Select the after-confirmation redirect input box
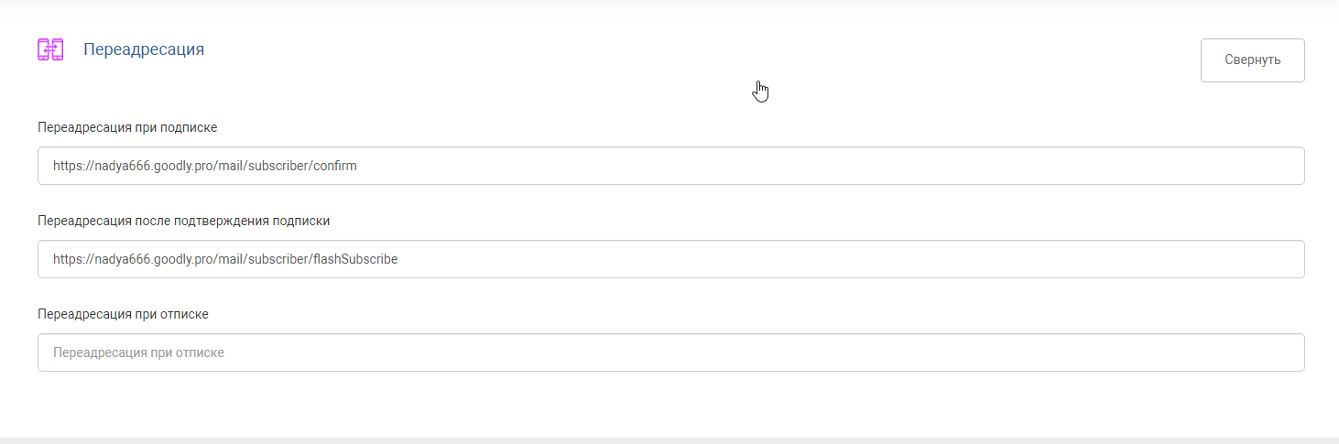Screen dimensions: 1339x444 point(670,259)
